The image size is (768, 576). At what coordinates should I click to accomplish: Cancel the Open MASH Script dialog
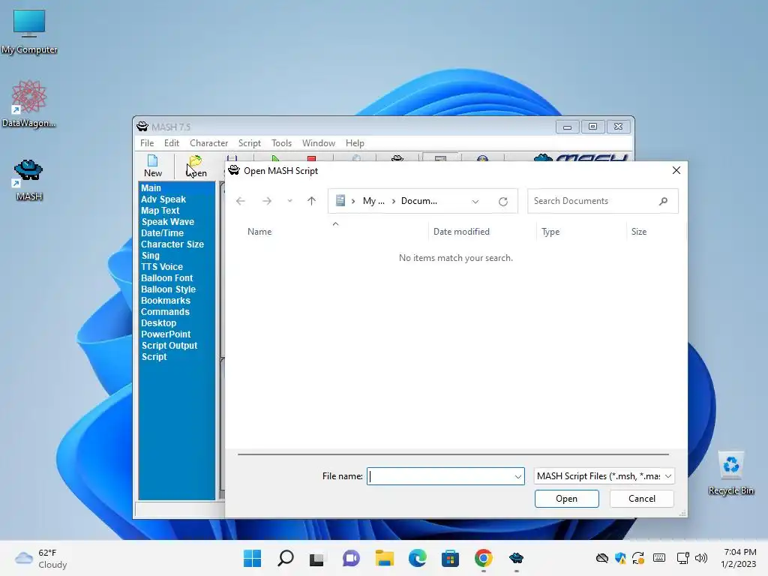coord(642,499)
